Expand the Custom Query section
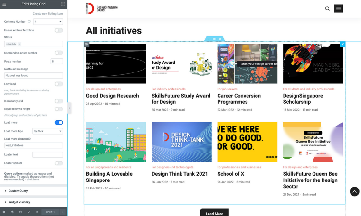Screen dimensions: 361x216 (x=34, y=191)
